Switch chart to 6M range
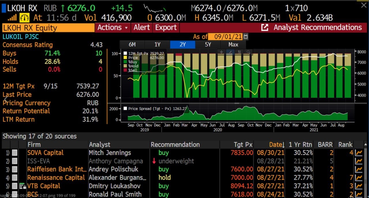Image resolution: width=369 pixels, height=198 pixels. coord(132,45)
